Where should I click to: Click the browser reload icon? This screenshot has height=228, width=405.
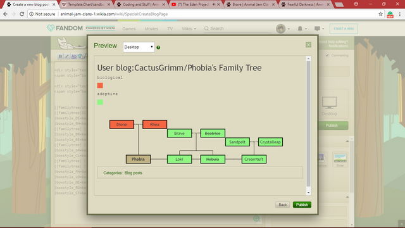pyautogui.click(x=22, y=14)
